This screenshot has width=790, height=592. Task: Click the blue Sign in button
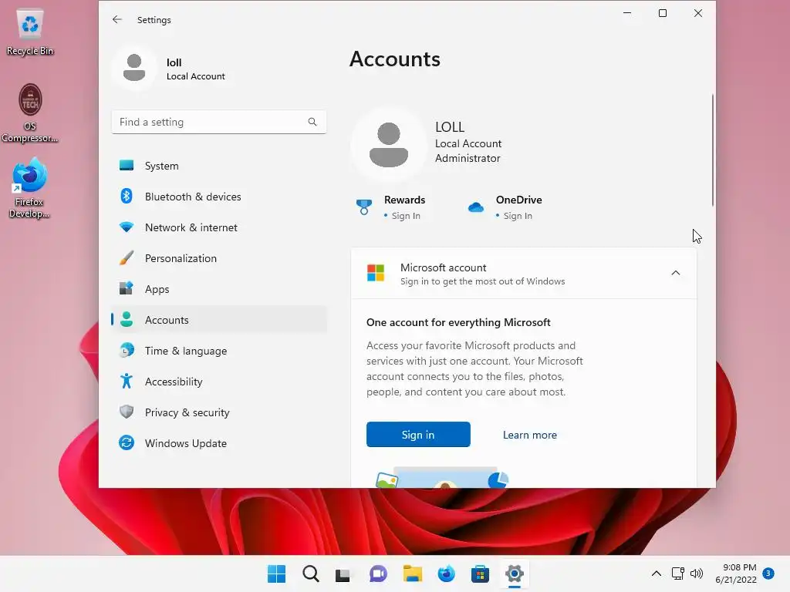tap(418, 435)
